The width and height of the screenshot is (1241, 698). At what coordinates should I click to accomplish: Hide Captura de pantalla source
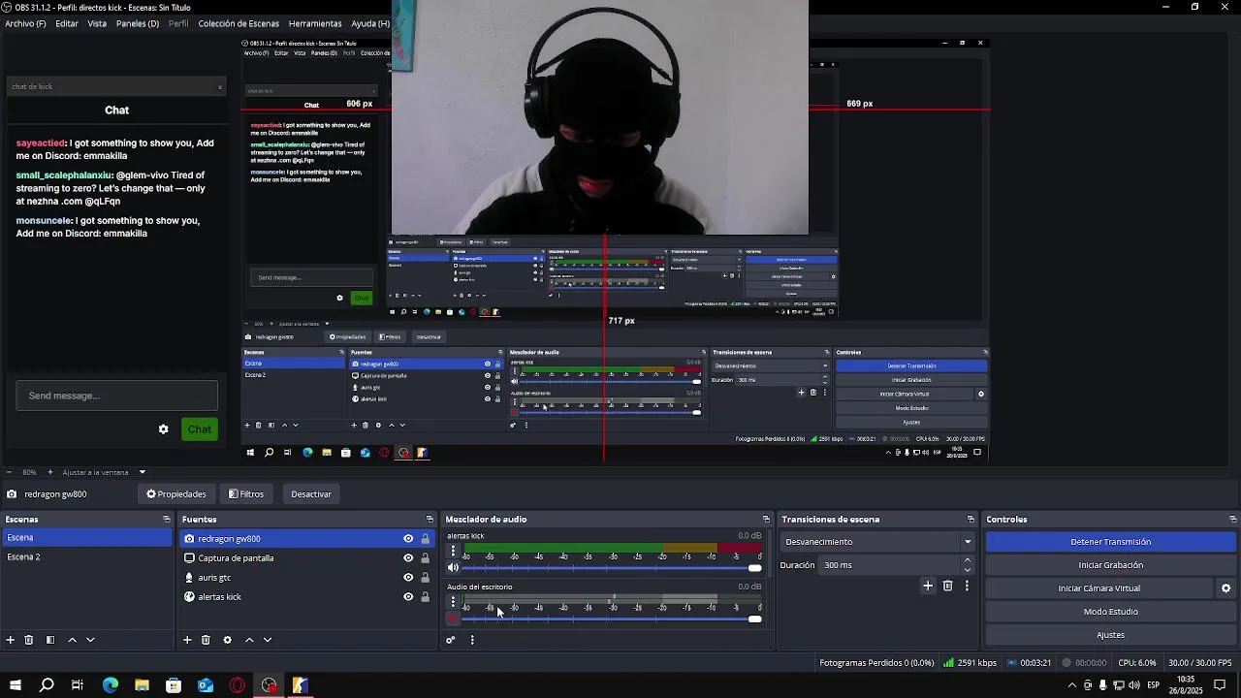coord(408,558)
